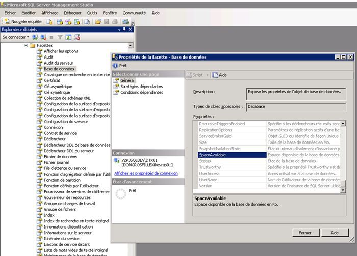
Task: Open the Explorateur d'objets window position arrow
Action: click(119, 30)
